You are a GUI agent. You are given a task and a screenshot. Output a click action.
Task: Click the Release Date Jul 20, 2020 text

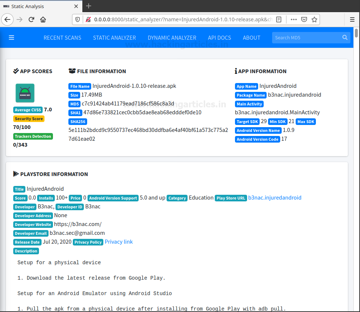pos(57,242)
